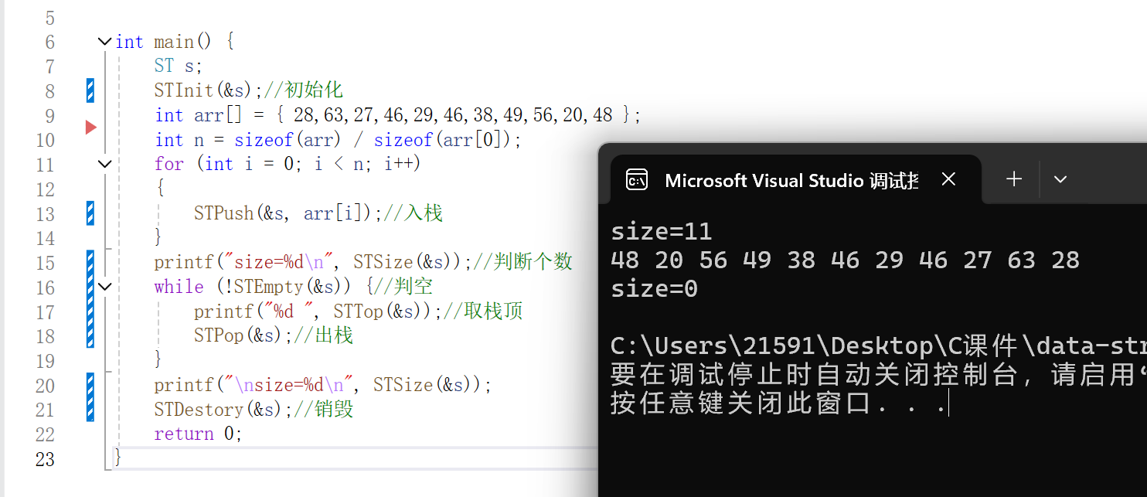Click the blue change marker on line 13

pyautogui.click(x=90, y=213)
